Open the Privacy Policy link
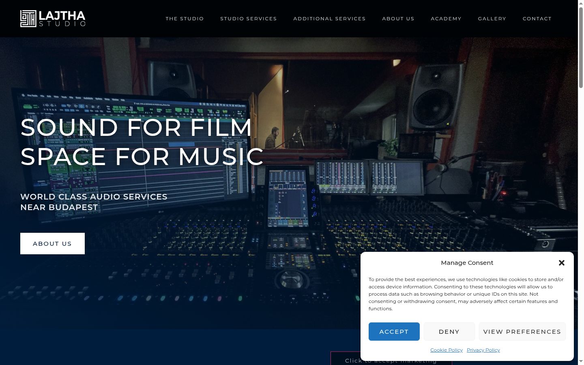 (x=483, y=350)
